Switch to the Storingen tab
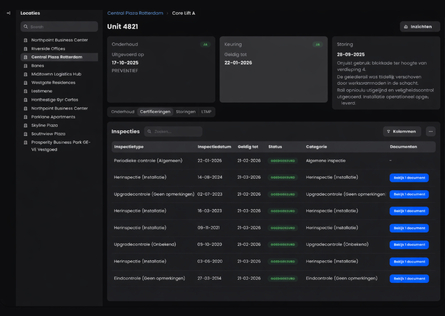The width and height of the screenshot is (445, 316). click(x=186, y=112)
